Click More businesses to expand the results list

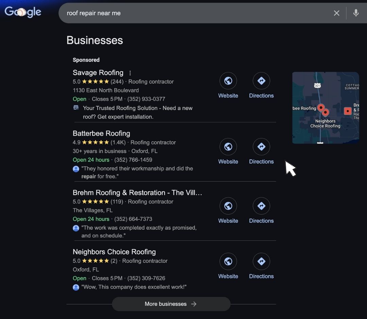tap(171, 304)
